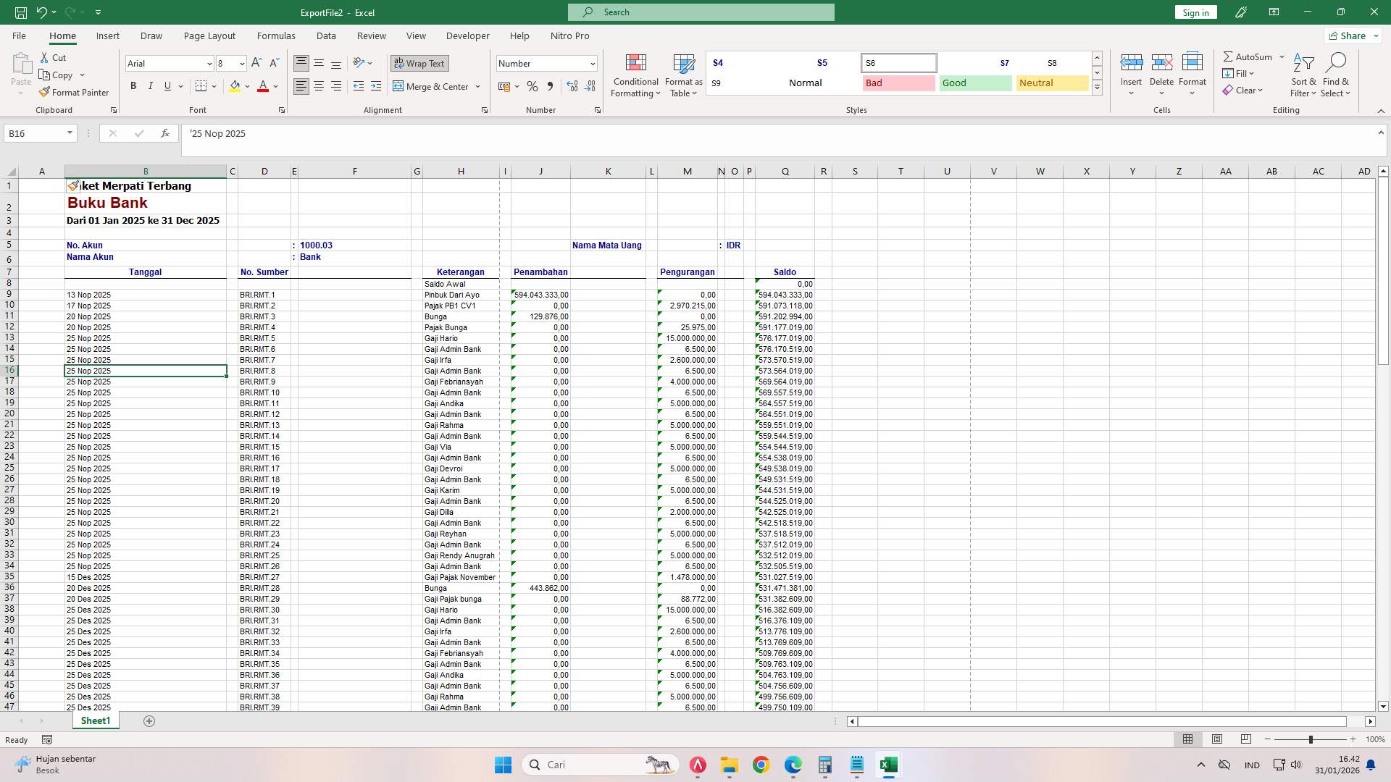Apply the Good cell style

coord(974,83)
